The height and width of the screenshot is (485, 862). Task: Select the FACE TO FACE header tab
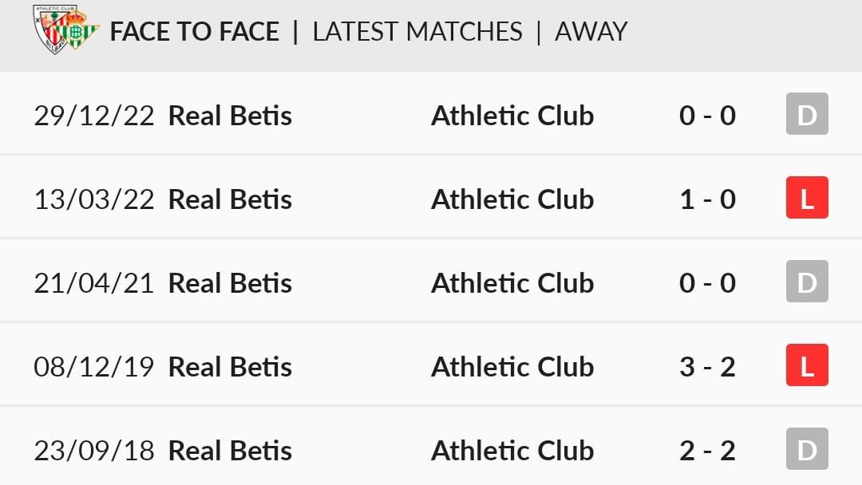[x=195, y=31]
